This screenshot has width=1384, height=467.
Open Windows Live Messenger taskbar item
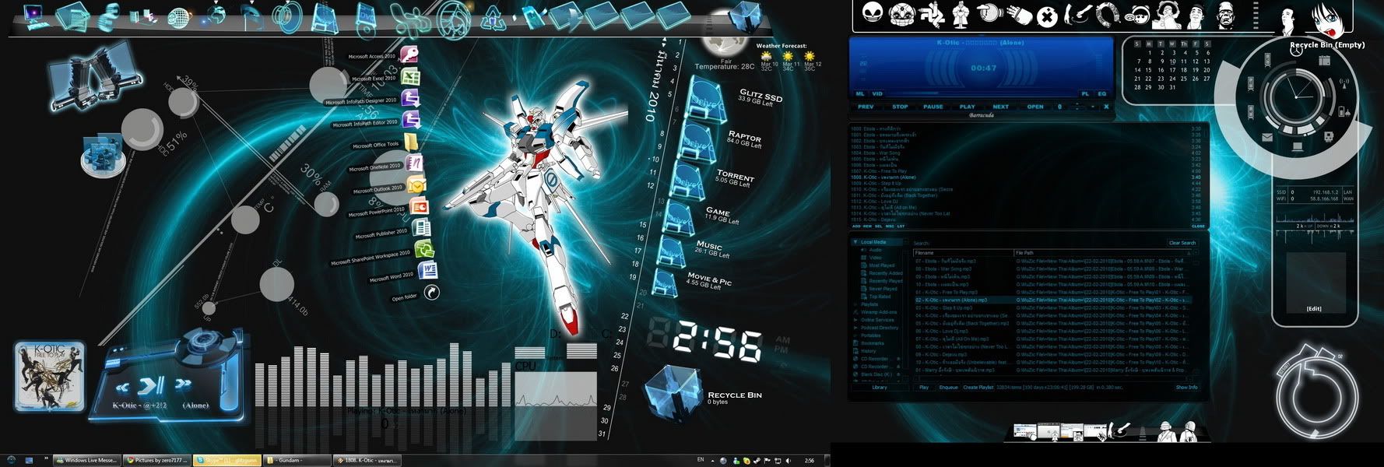[x=86, y=460]
